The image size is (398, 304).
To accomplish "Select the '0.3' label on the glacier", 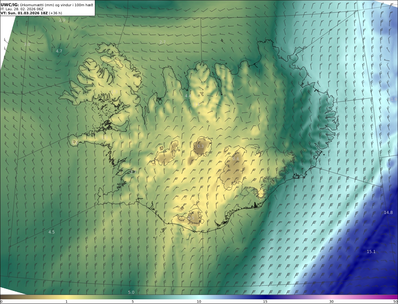I will 201,146.
